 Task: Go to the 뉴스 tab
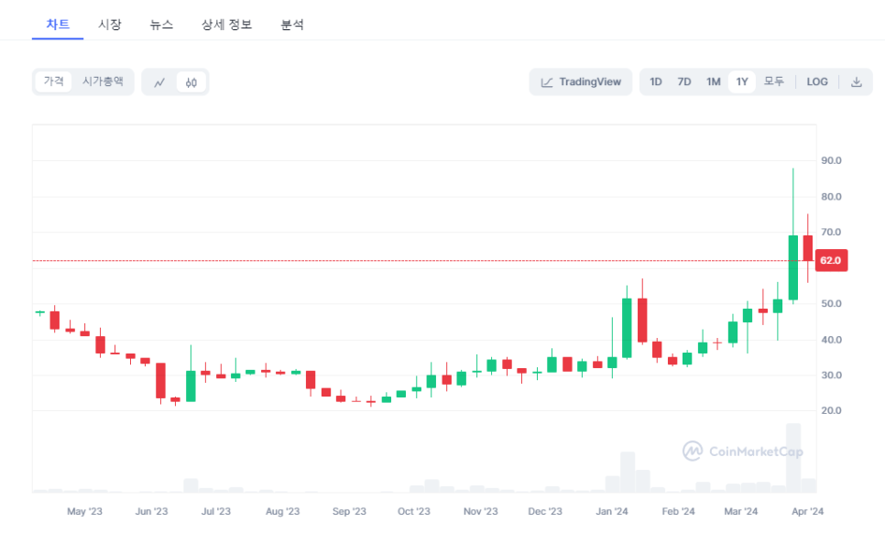tap(161, 24)
